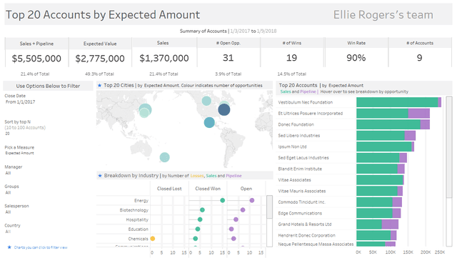Open the Groups filter dropdown
This screenshot has height=263, width=457.
[x=8, y=192]
